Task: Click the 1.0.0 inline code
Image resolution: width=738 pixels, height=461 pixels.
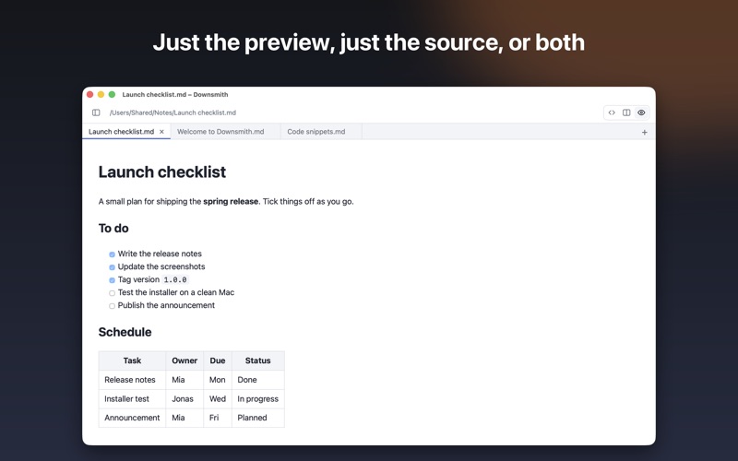Action: [175, 280]
